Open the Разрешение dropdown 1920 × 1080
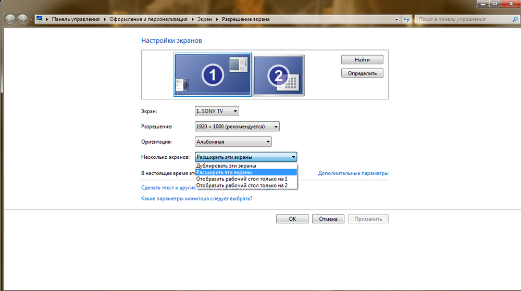Screen dimensions: 521x291 coord(237,126)
